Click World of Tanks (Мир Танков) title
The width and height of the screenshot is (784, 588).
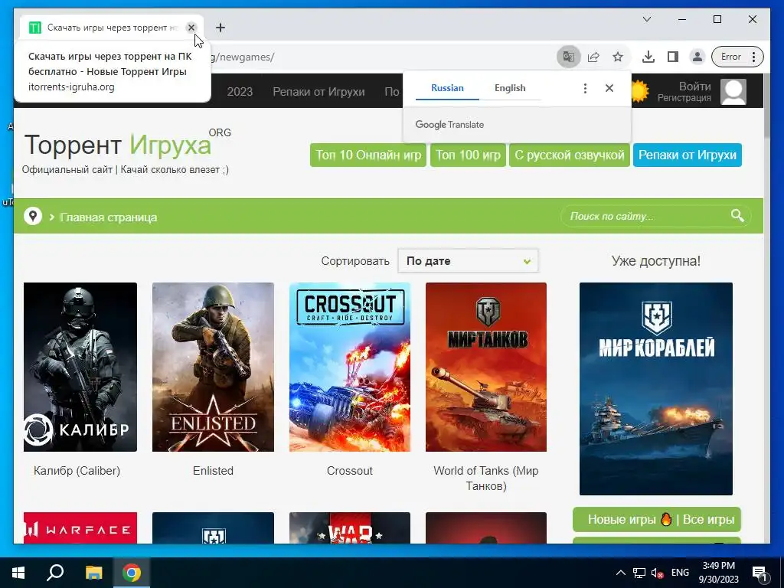click(486, 478)
